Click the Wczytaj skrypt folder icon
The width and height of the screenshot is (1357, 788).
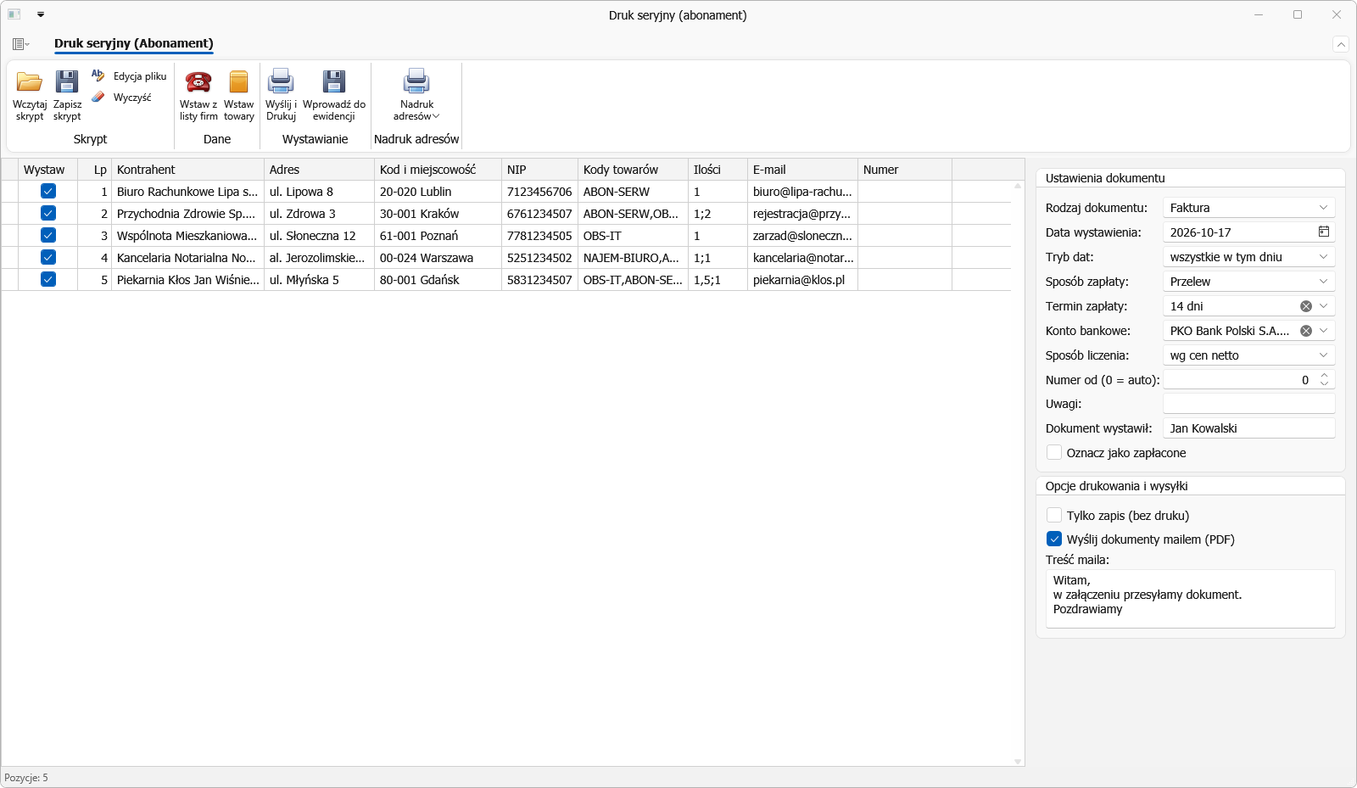(x=30, y=81)
